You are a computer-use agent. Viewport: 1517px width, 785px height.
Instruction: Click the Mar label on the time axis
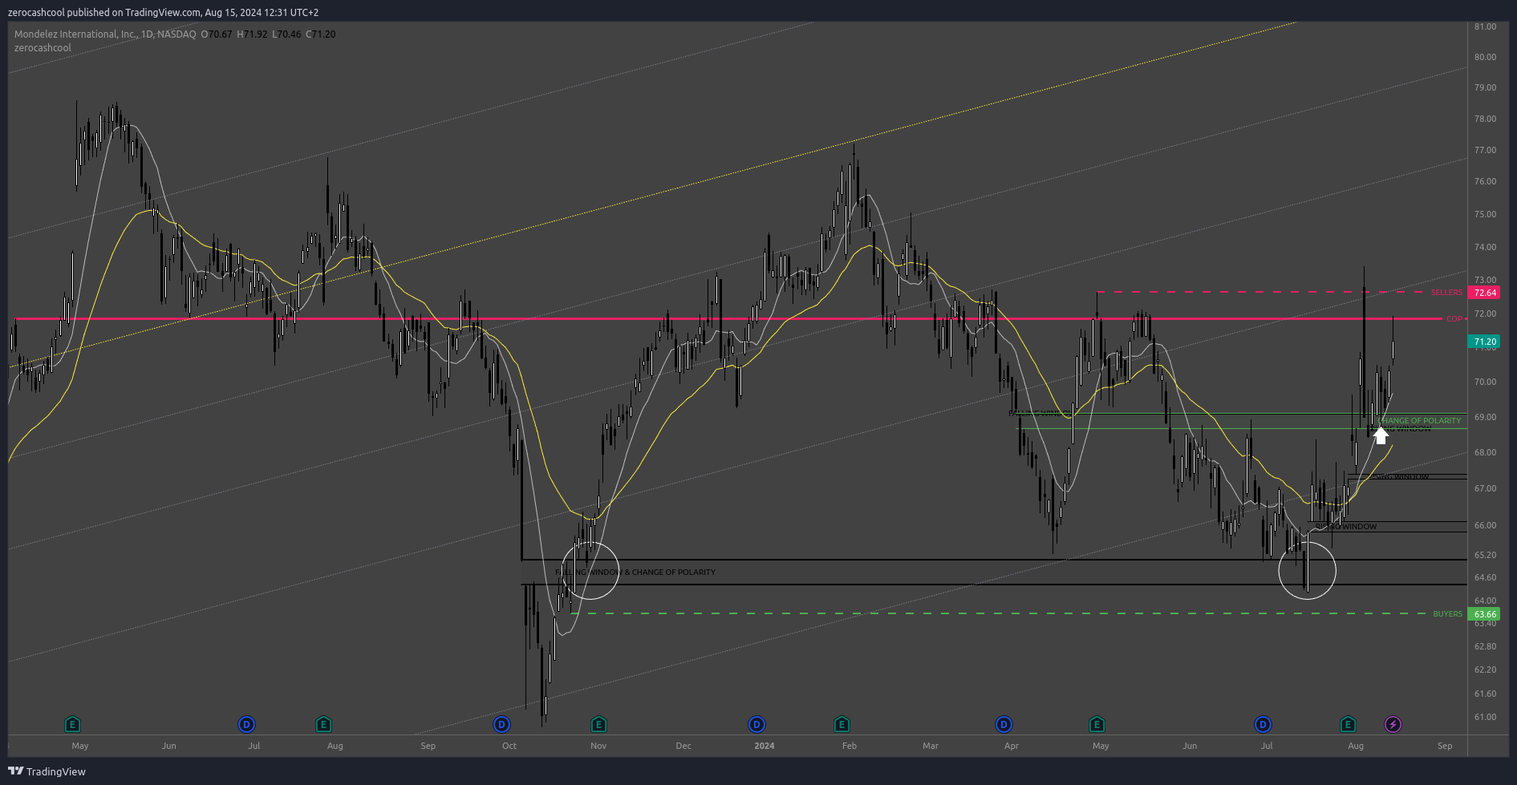pyautogui.click(x=931, y=746)
